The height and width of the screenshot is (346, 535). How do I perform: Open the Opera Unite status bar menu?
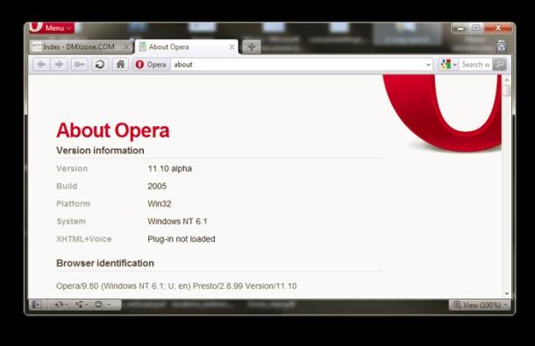[x=82, y=305]
